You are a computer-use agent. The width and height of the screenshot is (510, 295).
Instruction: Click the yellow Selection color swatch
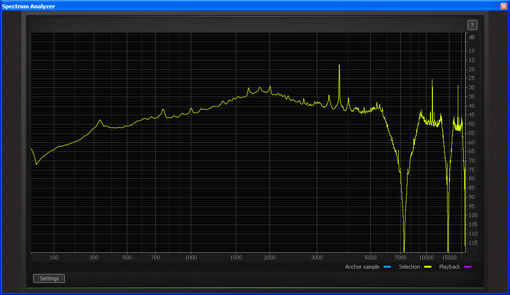pyautogui.click(x=428, y=267)
